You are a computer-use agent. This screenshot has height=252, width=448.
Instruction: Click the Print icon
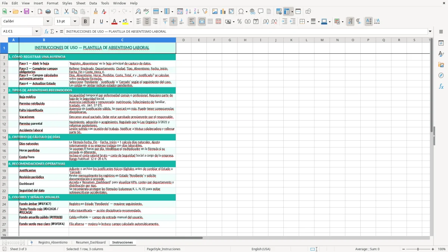(x=48, y=12)
